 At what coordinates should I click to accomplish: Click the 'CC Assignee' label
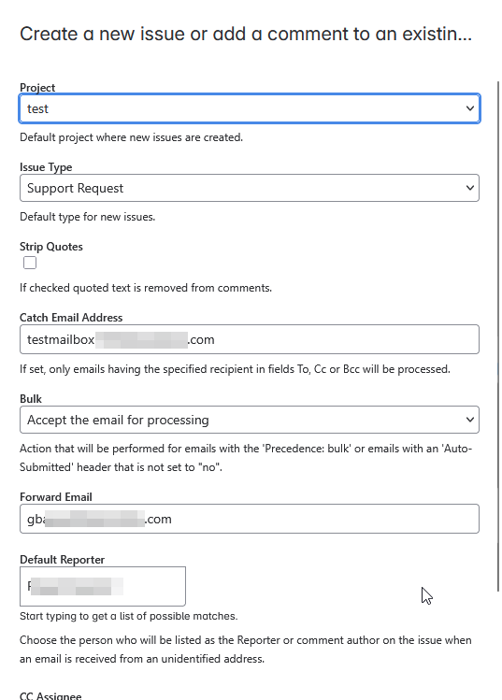tap(50, 695)
